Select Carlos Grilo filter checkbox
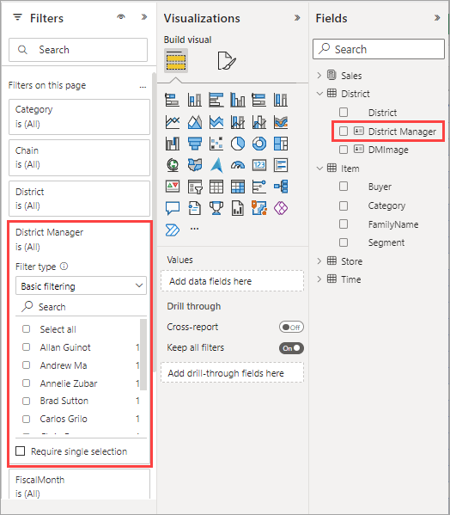The height and width of the screenshot is (515, 450). (x=27, y=419)
